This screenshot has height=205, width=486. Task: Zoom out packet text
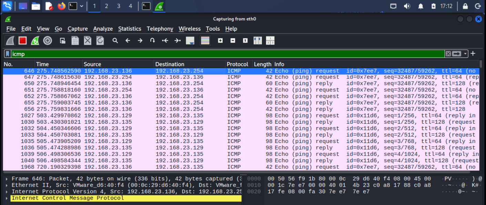point(233,41)
